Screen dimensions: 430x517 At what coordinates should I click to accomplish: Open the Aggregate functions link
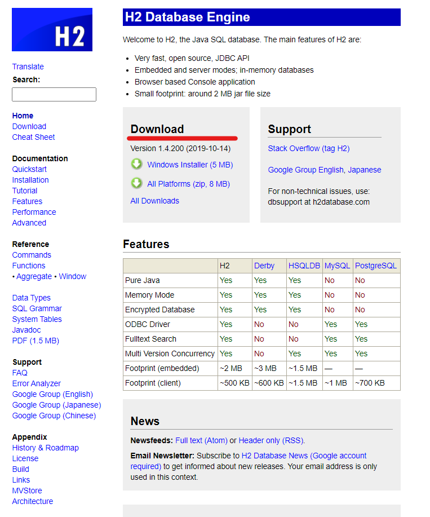click(x=34, y=276)
